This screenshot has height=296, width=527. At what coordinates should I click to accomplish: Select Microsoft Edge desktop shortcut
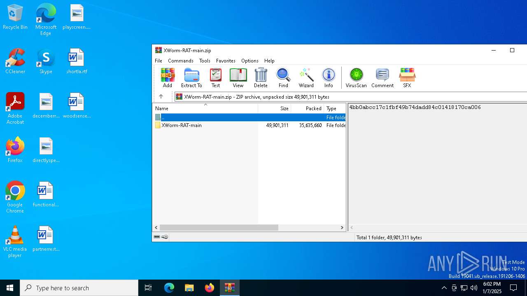pos(46,20)
